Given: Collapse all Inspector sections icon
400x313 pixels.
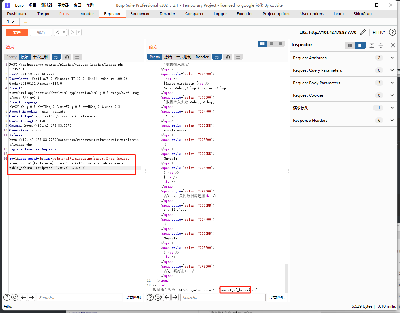Looking at the screenshot, I should pos(381,45).
